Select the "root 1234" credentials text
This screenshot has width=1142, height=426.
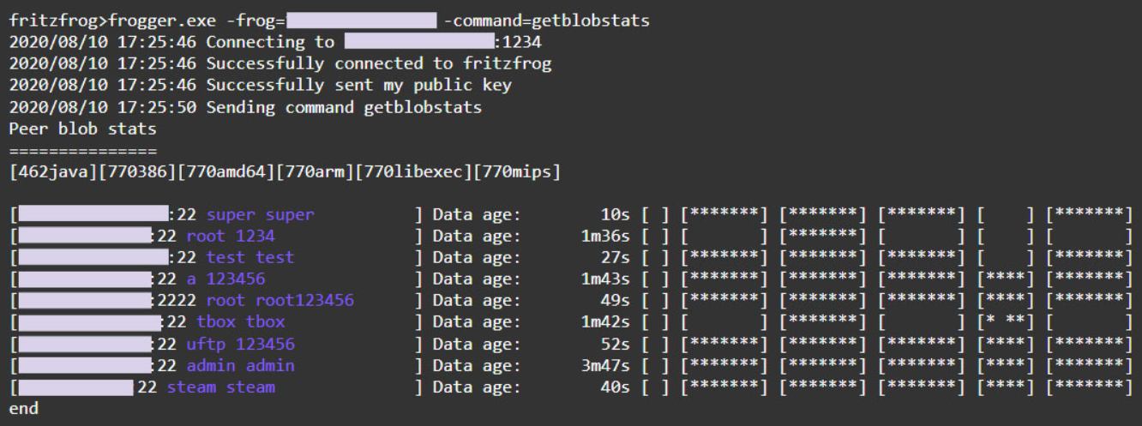coord(230,236)
